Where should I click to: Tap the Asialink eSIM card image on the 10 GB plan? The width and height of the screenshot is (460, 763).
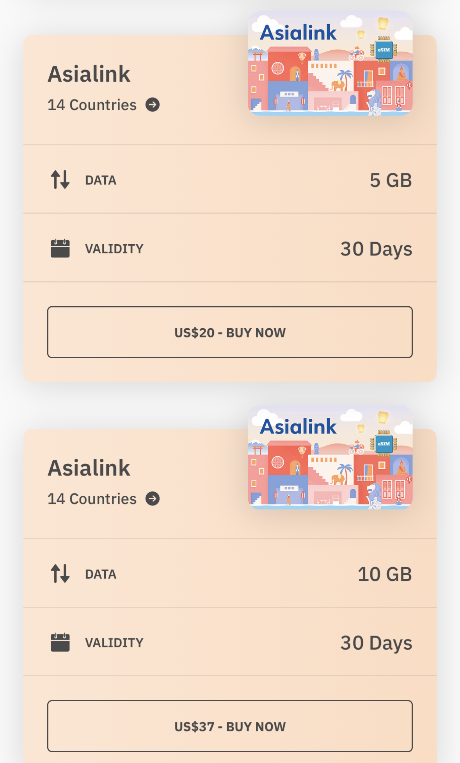coord(330,457)
